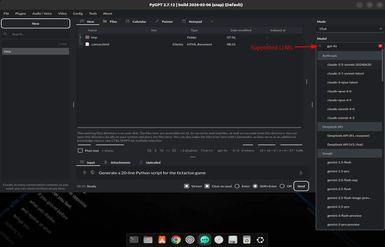Click the plus icon to add new tab
Viewport: 385px width, 247px height.
pos(212,22)
